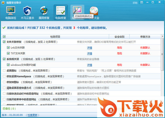Click the 修复方法 column header
This screenshot has height=118, width=165.
[145, 37]
